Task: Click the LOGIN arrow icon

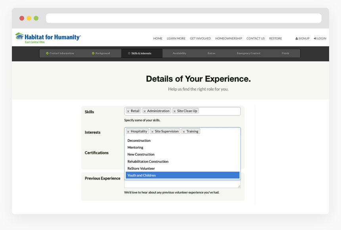Action: (x=314, y=38)
